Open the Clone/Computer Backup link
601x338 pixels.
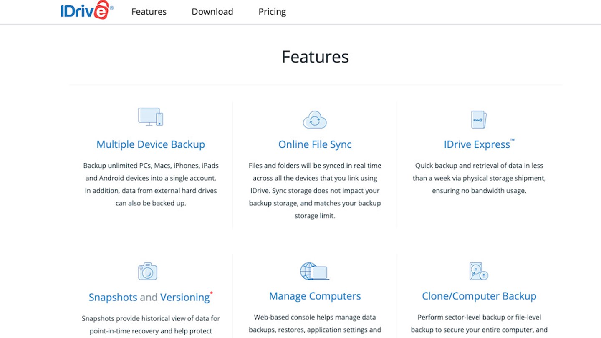[x=479, y=296]
